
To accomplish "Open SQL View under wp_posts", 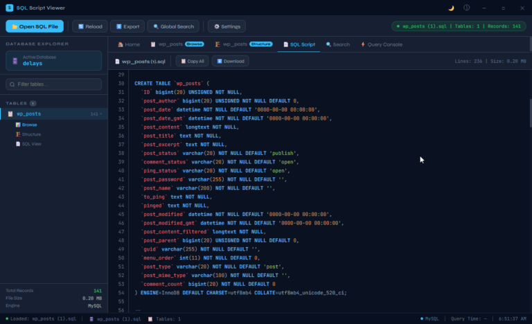I will (x=32, y=144).
